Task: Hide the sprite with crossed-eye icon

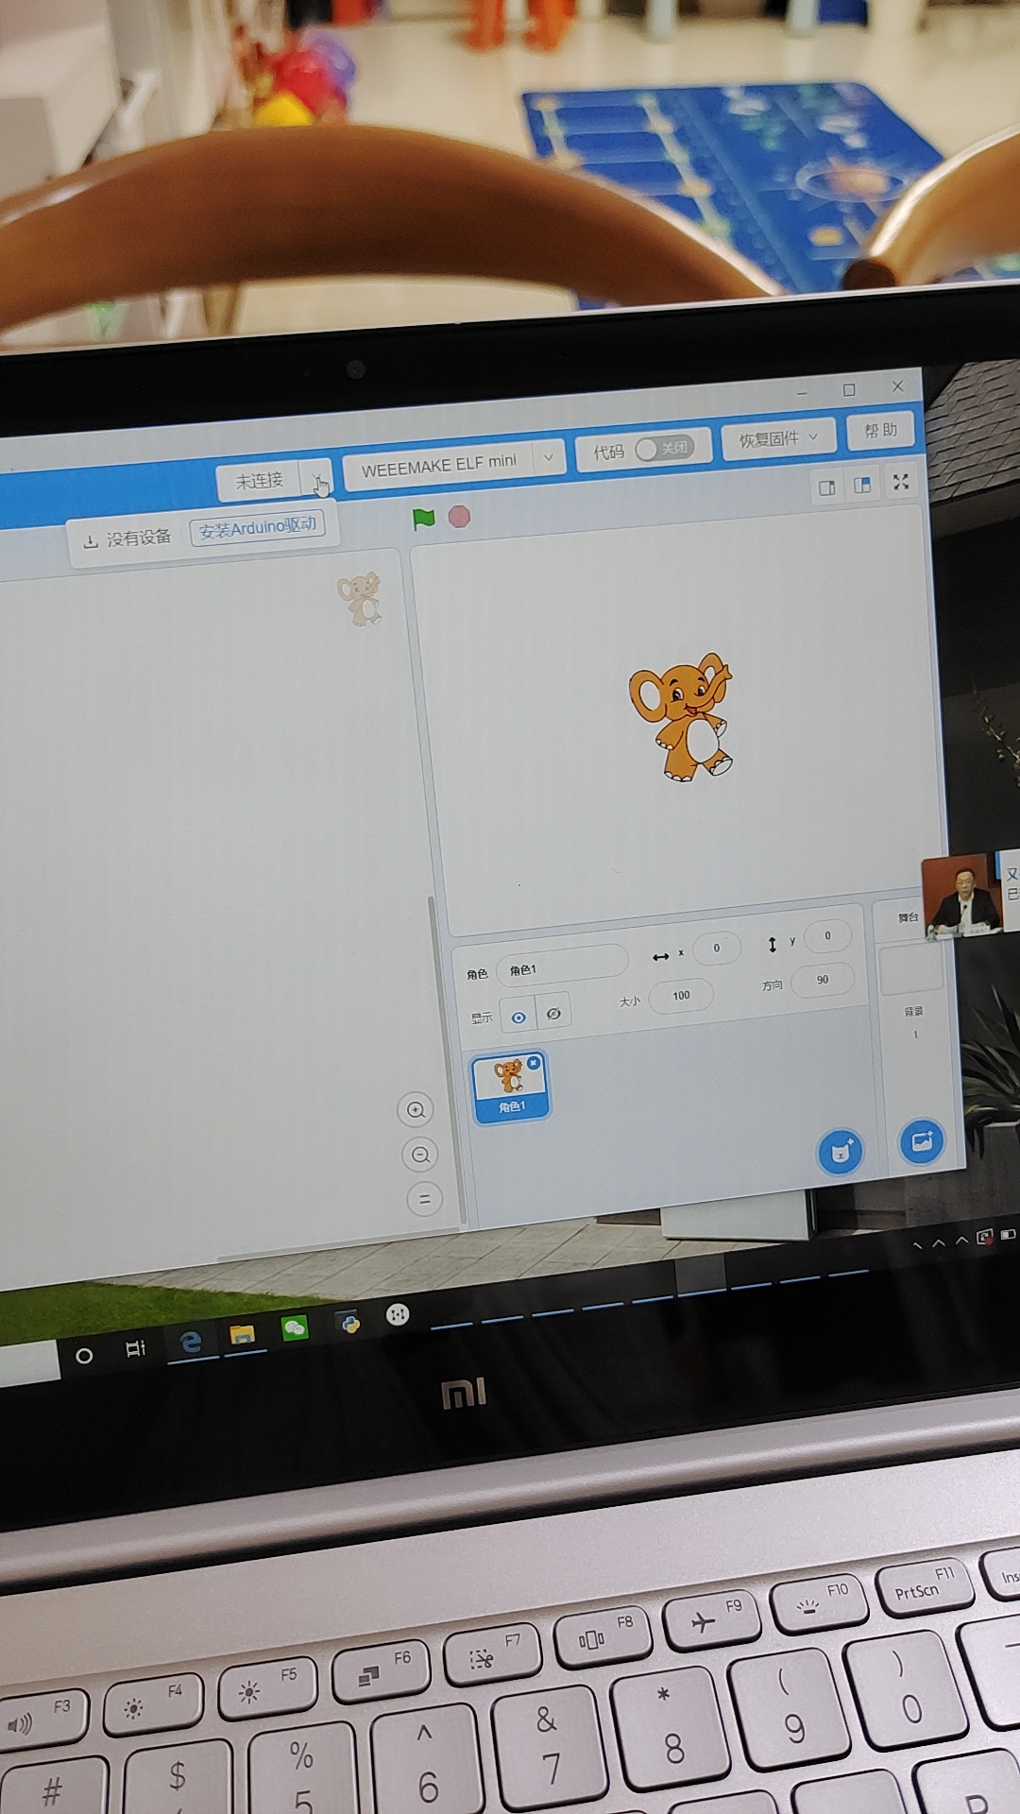Action: pos(553,1013)
